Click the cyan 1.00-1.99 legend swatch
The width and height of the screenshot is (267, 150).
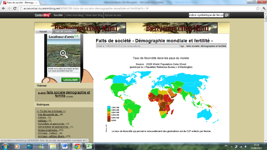[109, 107]
